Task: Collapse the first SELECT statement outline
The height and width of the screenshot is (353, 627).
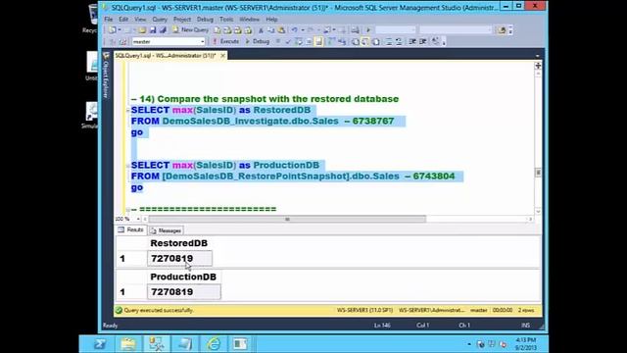Action: click(x=128, y=110)
